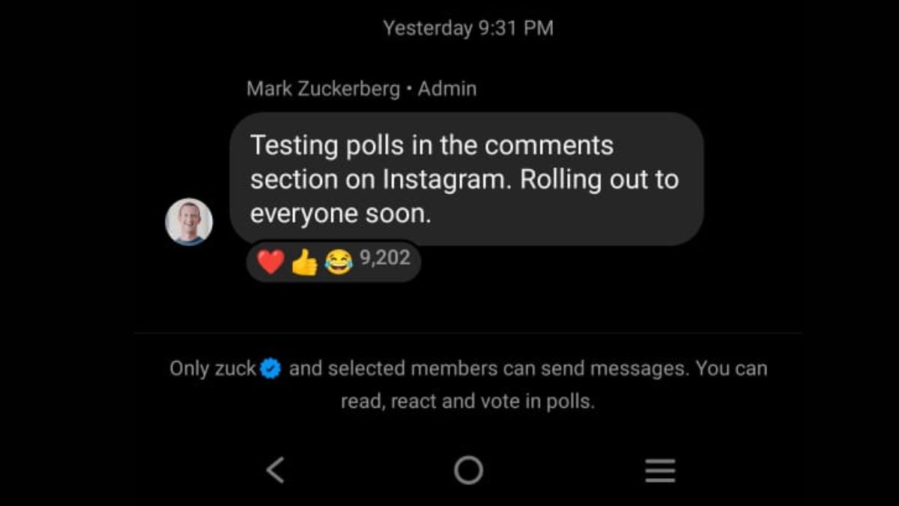Tap the back arrow navigation button
Viewport: 899px width, 506px height.
276,470
